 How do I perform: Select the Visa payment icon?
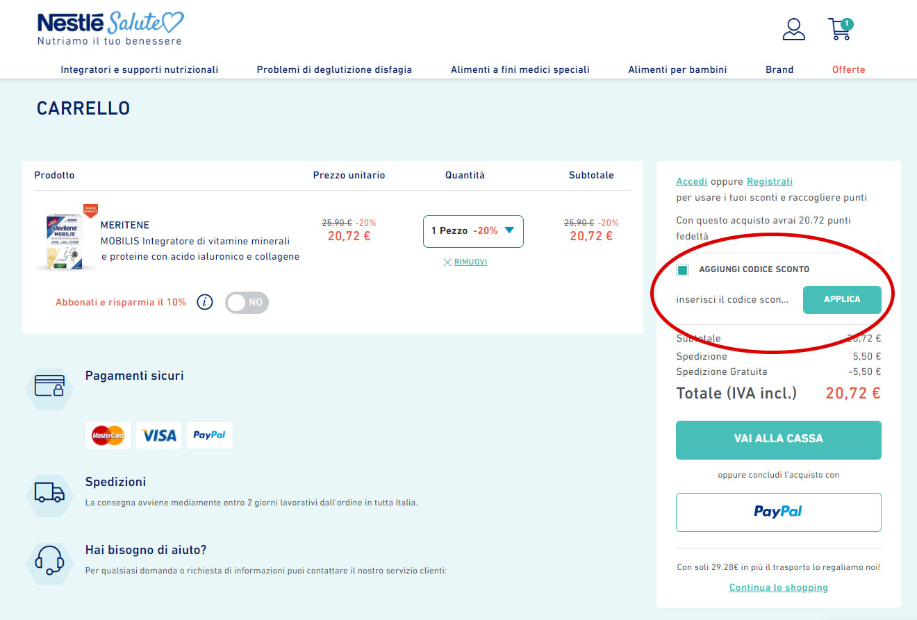[x=158, y=435]
